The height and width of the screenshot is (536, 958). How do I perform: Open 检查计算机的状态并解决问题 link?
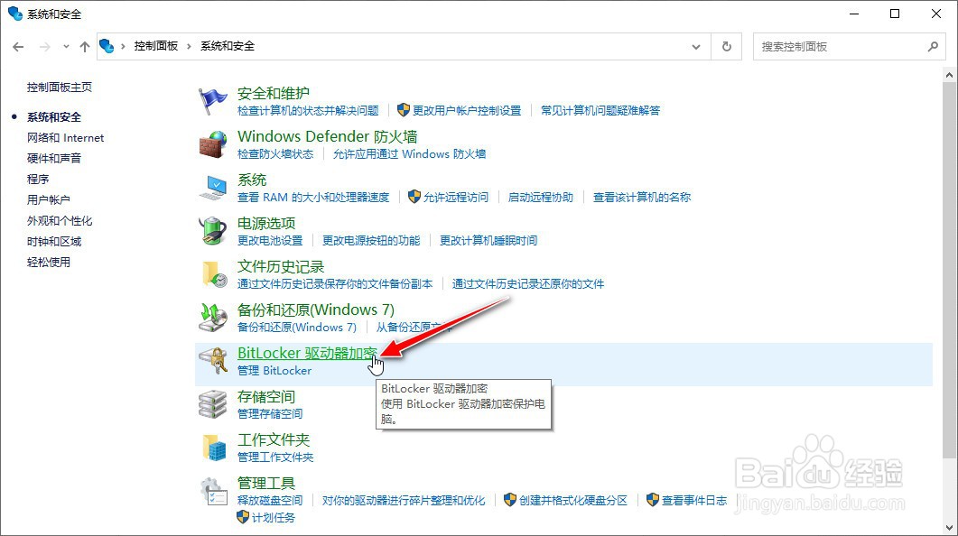tap(308, 110)
